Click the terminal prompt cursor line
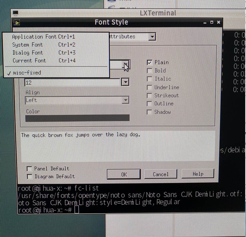Image resolution: width=246 pixels, height=237 pixels. (x=48, y=210)
